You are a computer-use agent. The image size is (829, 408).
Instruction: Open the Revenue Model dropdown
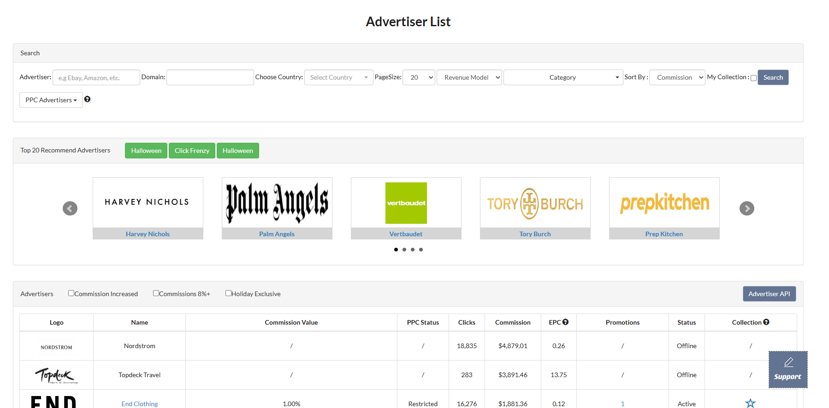(469, 77)
